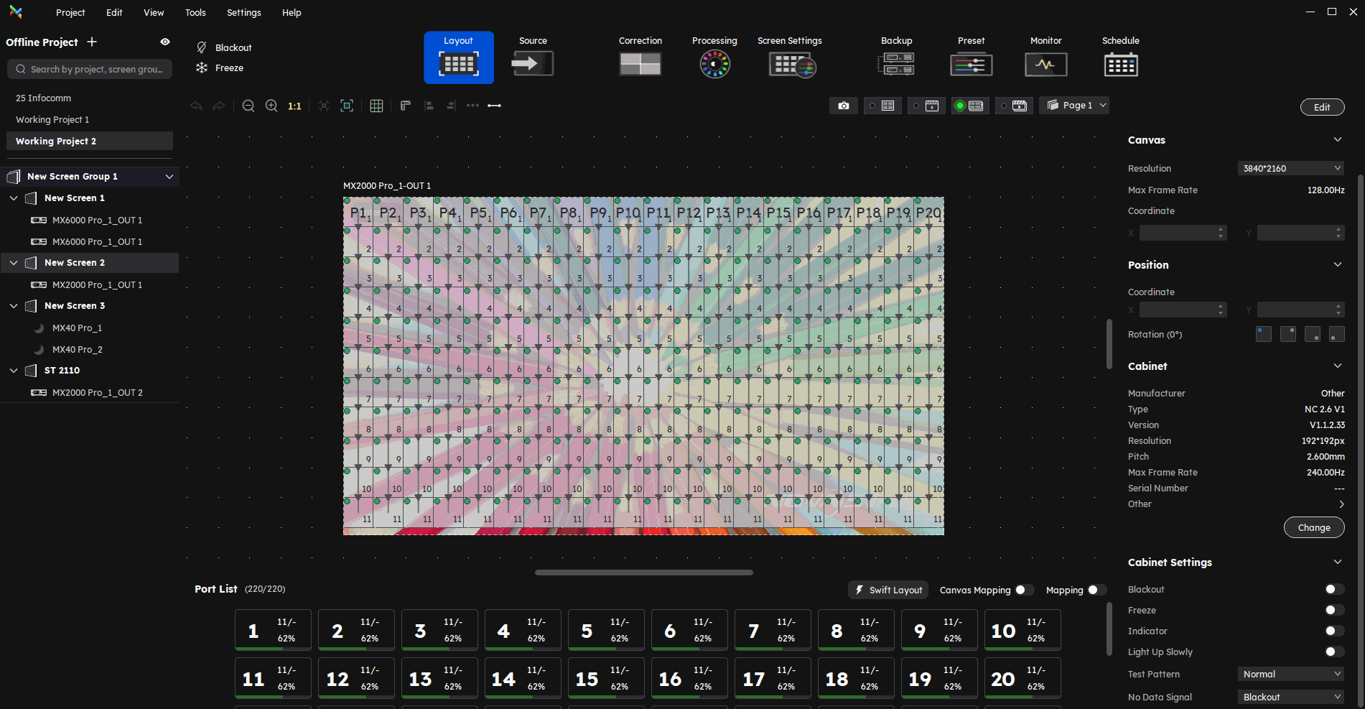Open the Source module icon
This screenshot has height=709, width=1365.
click(x=532, y=63)
